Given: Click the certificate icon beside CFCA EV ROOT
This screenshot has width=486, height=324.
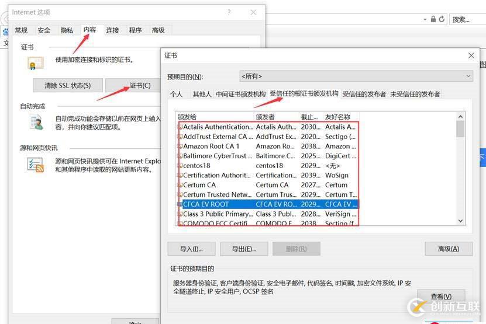Looking at the screenshot, I should 180,204.
